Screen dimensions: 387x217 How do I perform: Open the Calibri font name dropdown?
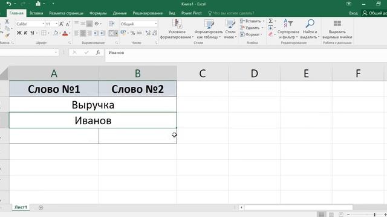click(43, 24)
